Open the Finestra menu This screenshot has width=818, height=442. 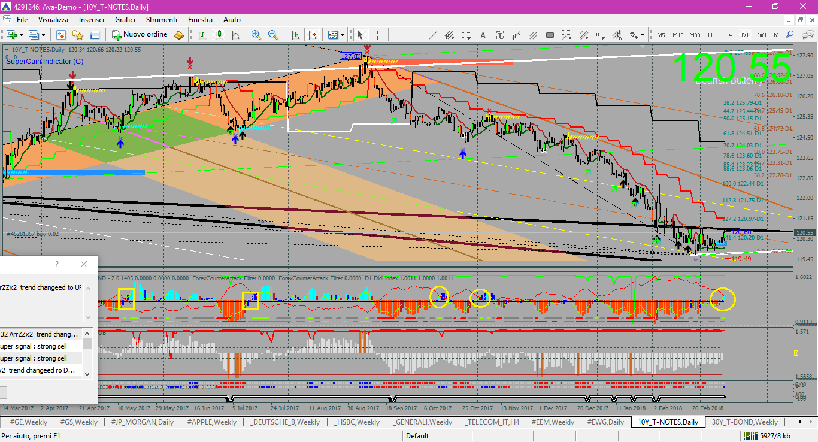[200, 20]
